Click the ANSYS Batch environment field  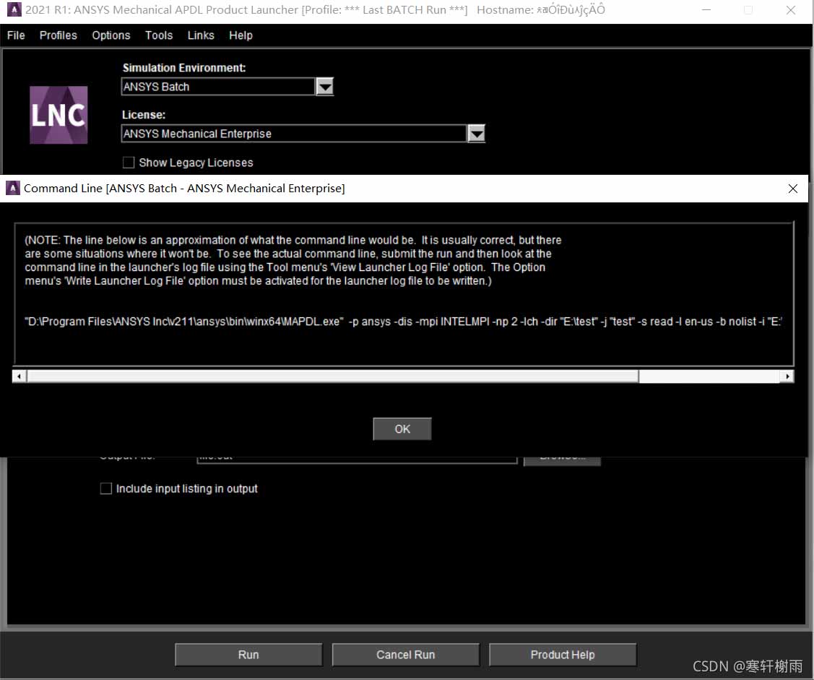218,87
